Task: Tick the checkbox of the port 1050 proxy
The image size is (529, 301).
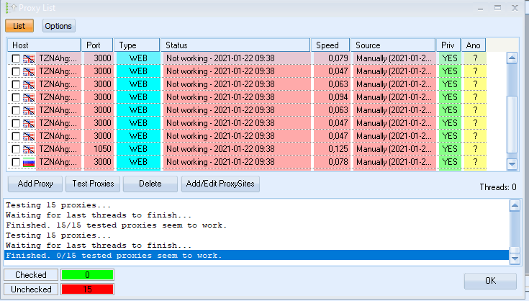Action: tap(16, 149)
